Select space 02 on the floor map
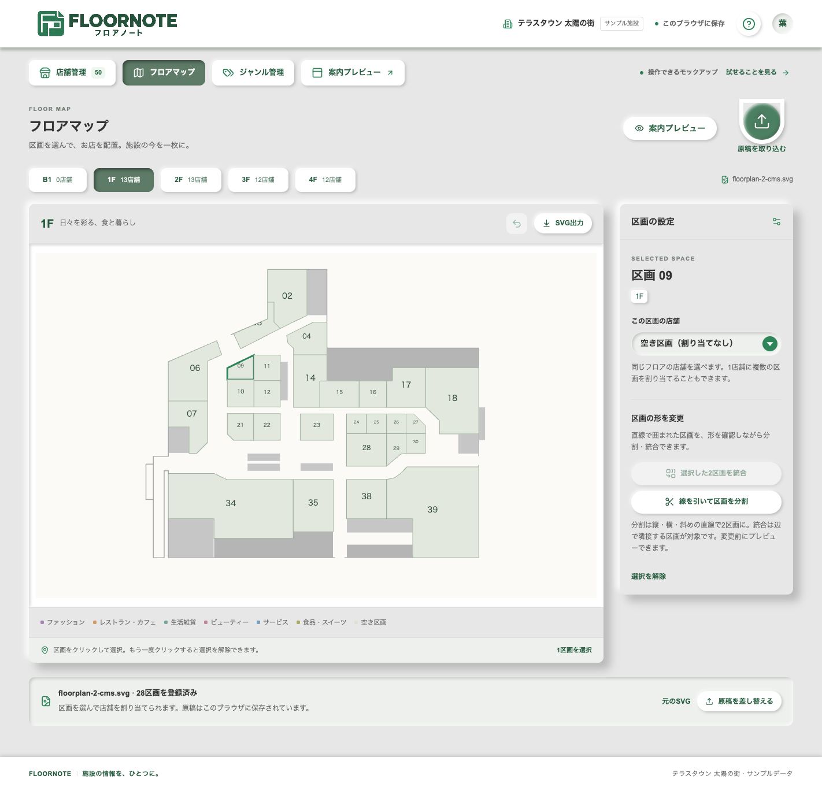This screenshot has height=791, width=822. click(287, 296)
